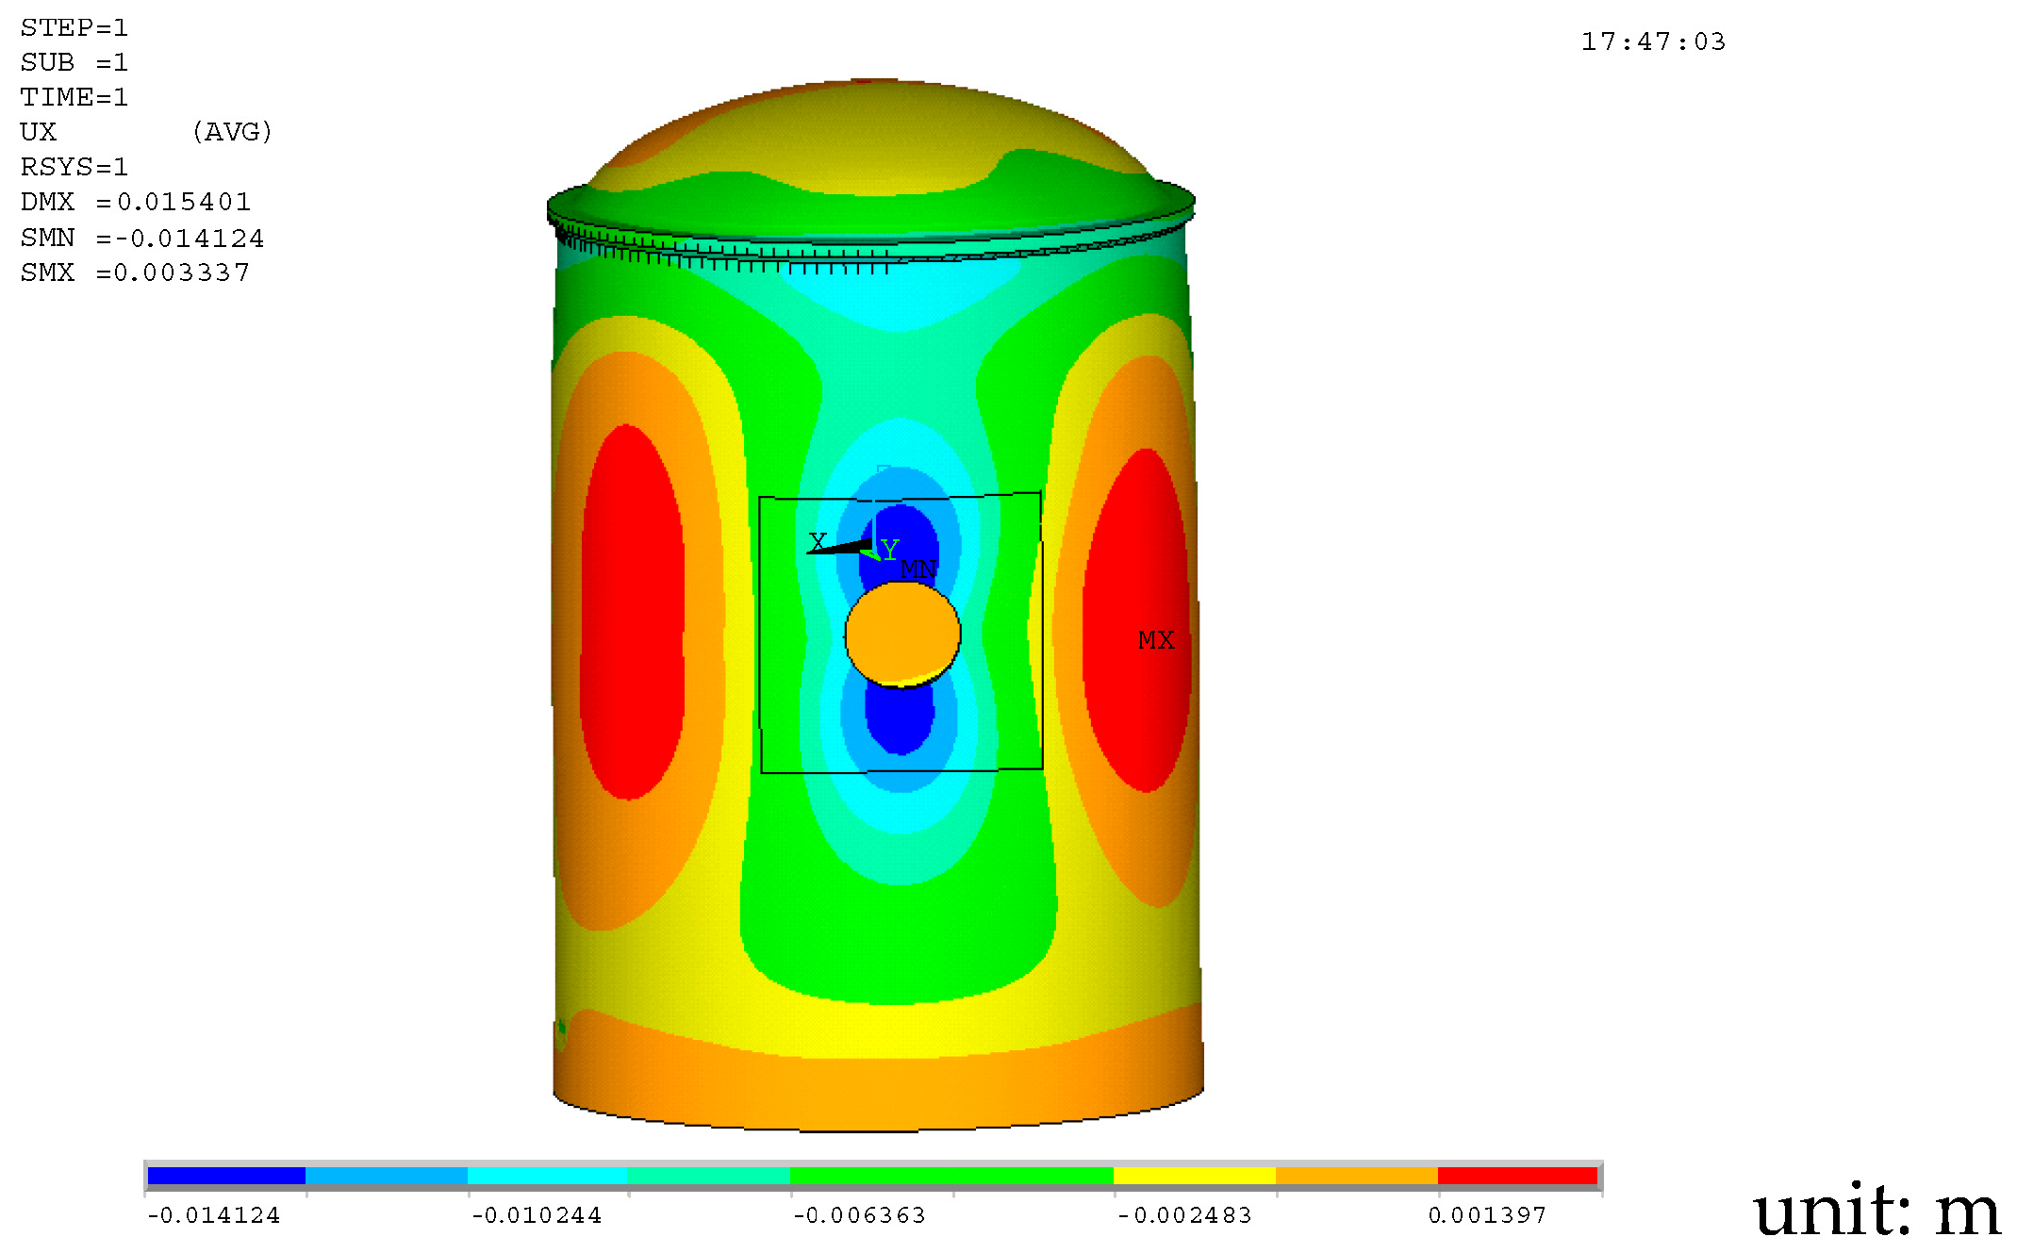Screen dimensions: 2017x1253
Task: Click legend value -0.014124
Action: (x=214, y=1215)
